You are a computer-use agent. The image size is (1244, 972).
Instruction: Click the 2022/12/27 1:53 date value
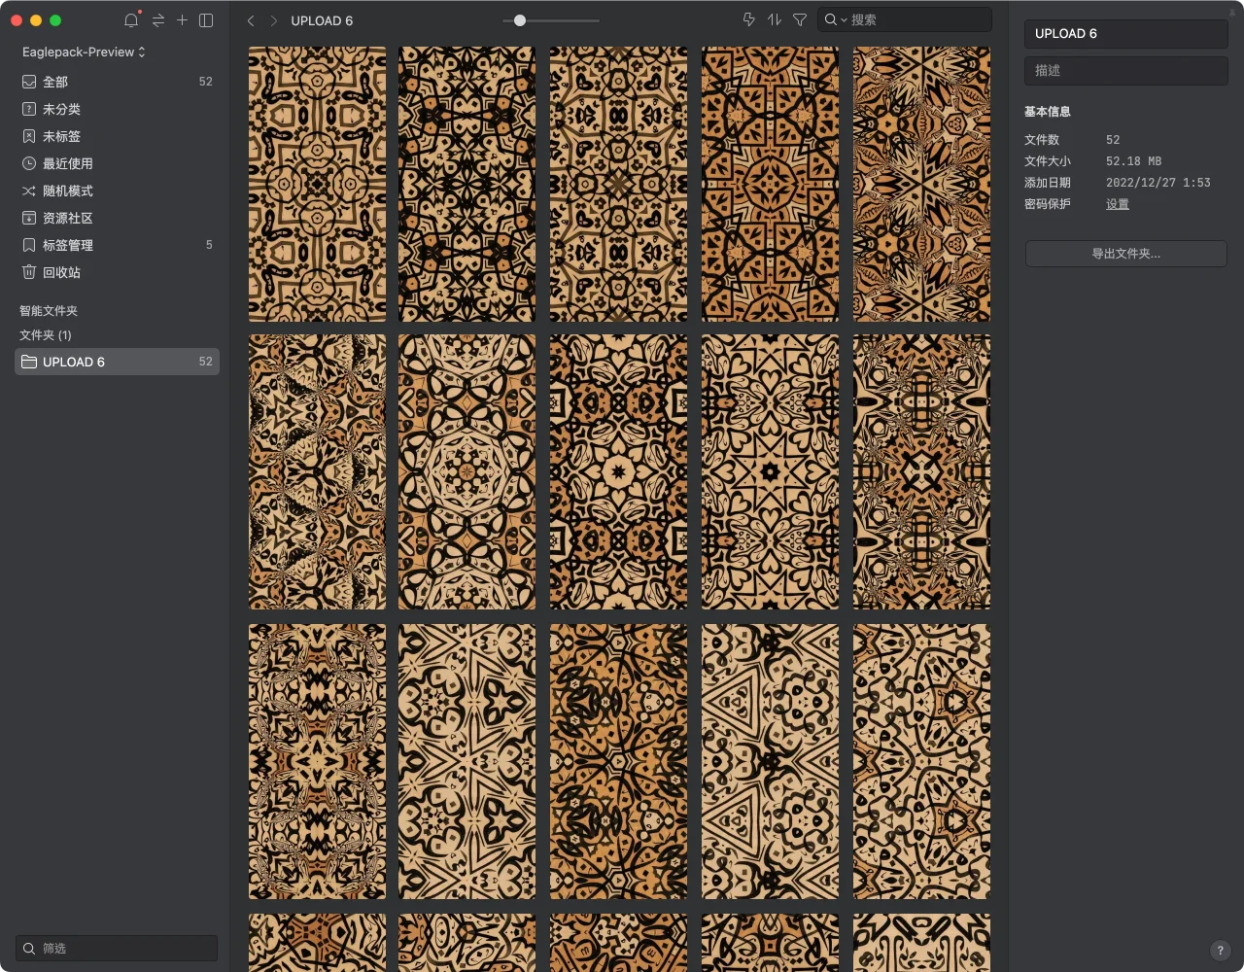[x=1158, y=183]
